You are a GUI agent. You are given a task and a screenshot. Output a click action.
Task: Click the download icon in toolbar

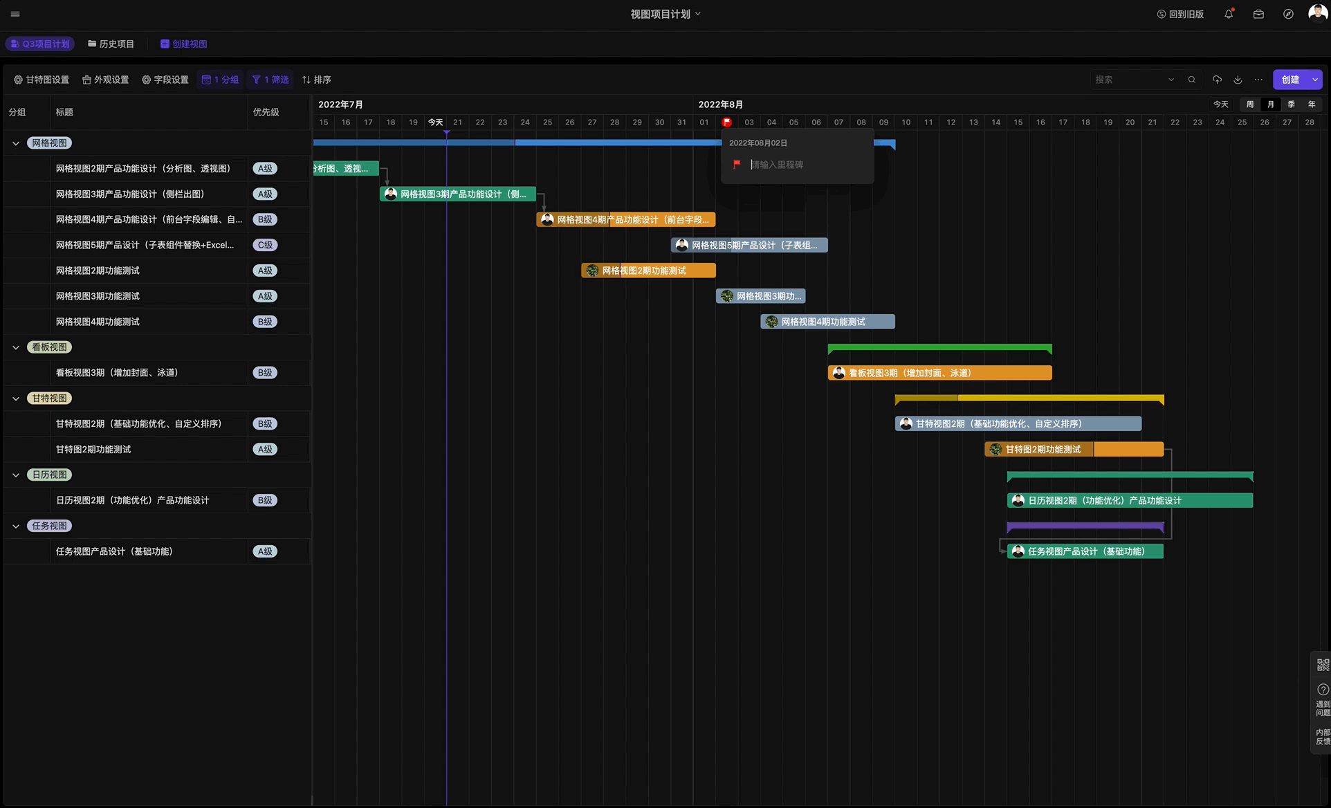click(x=1238, y=80)
